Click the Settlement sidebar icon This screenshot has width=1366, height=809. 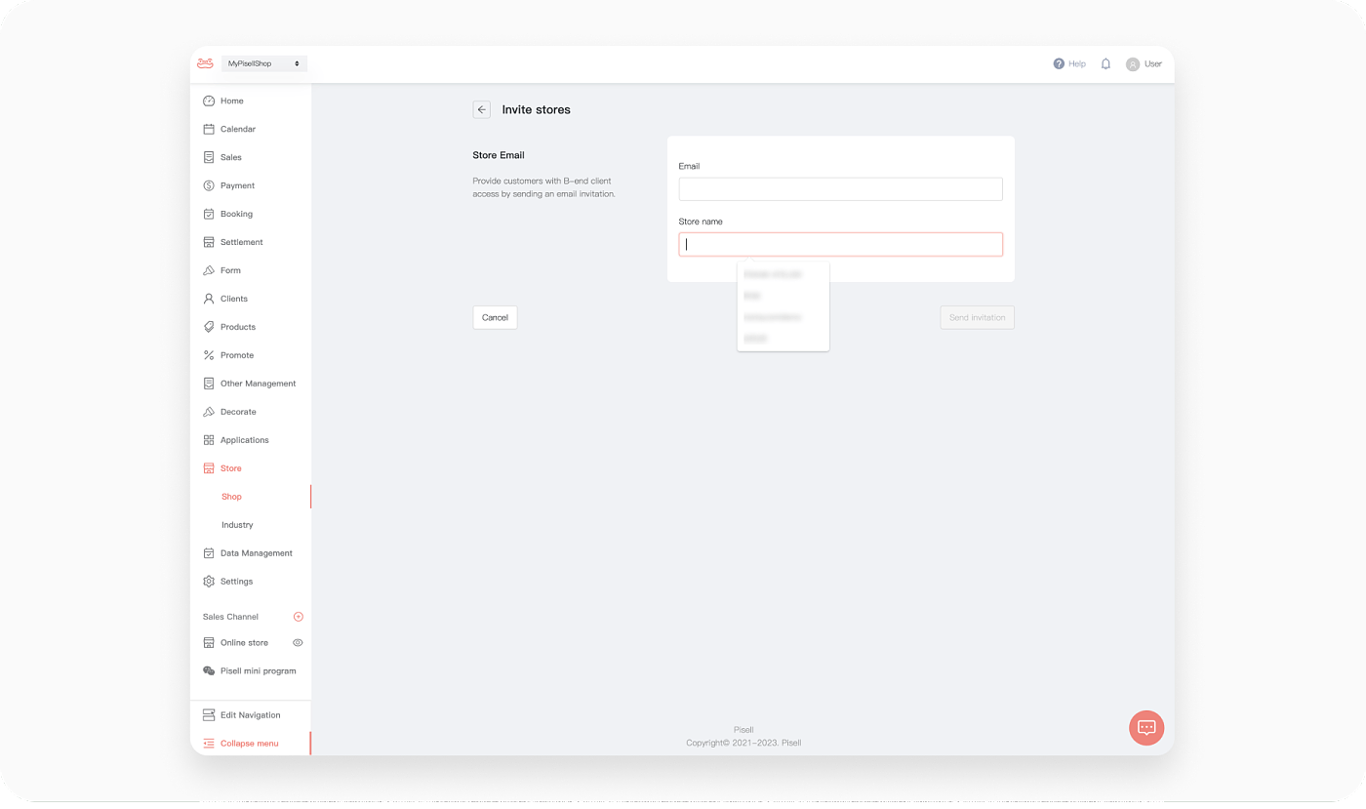pyautogui.click(x=209, y=242)
